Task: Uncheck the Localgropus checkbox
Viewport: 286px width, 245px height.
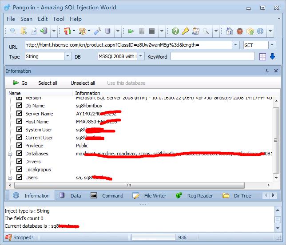Action: [20, 170]
